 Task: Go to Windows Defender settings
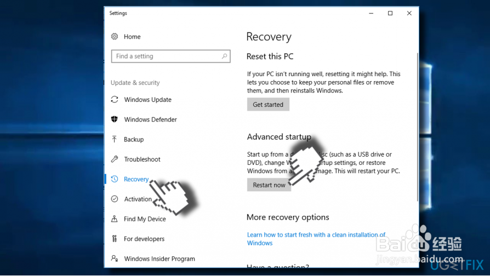coord(150,119)
